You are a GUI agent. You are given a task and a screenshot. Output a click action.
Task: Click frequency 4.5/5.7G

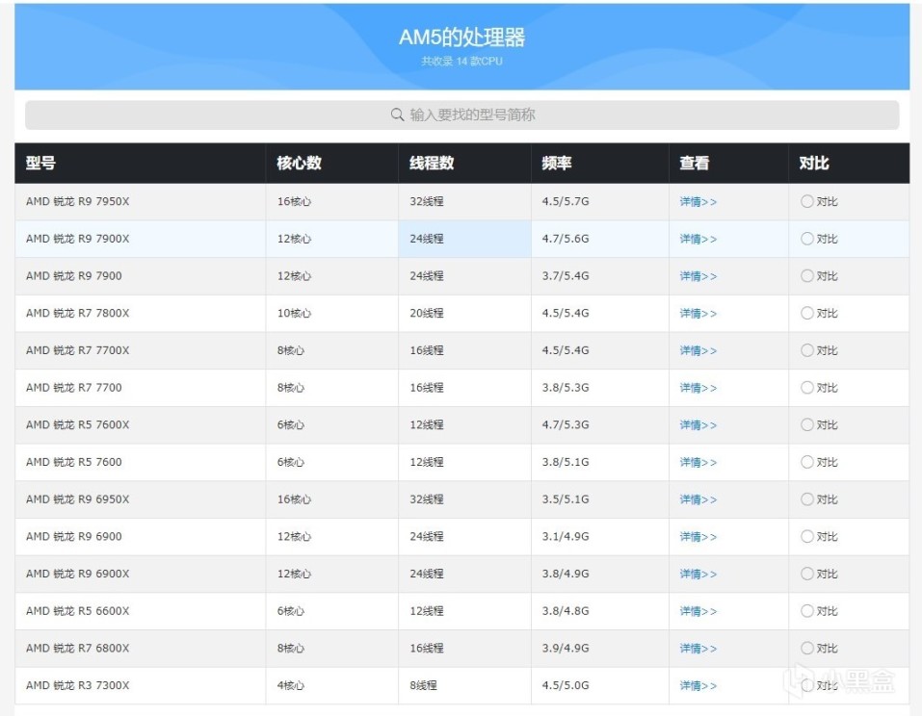tap(566, 201)
